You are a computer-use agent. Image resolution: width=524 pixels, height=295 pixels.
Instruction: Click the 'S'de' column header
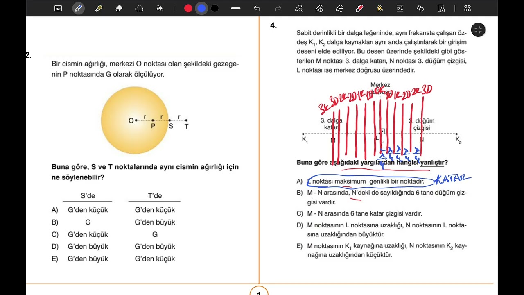click(88, 196)
